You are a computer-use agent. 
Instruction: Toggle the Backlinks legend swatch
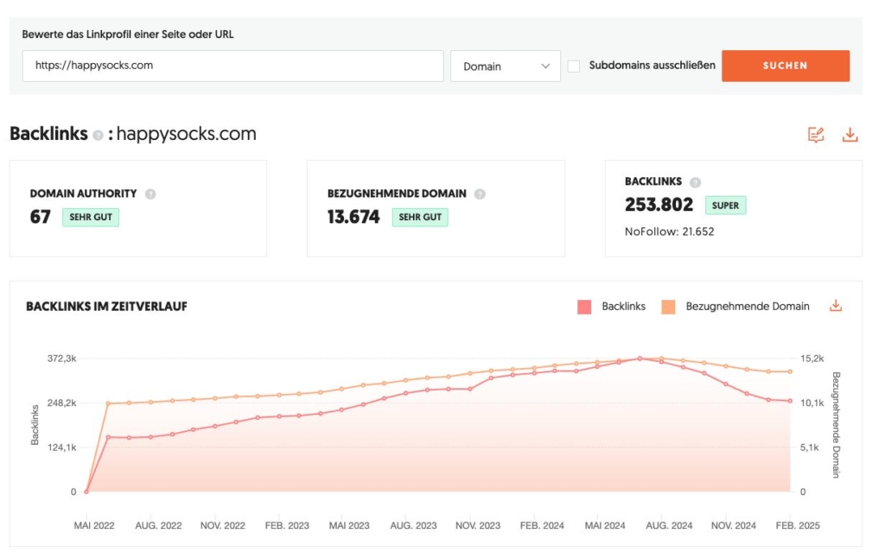(584, 307)
